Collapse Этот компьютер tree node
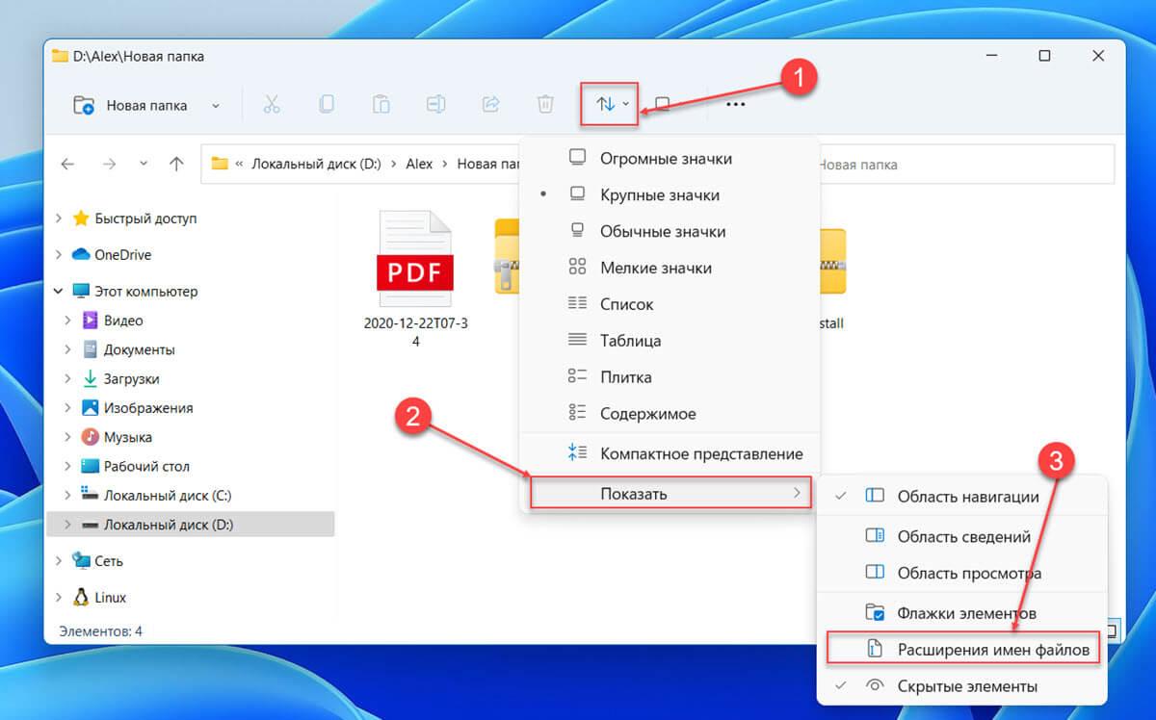 [60, 291]
